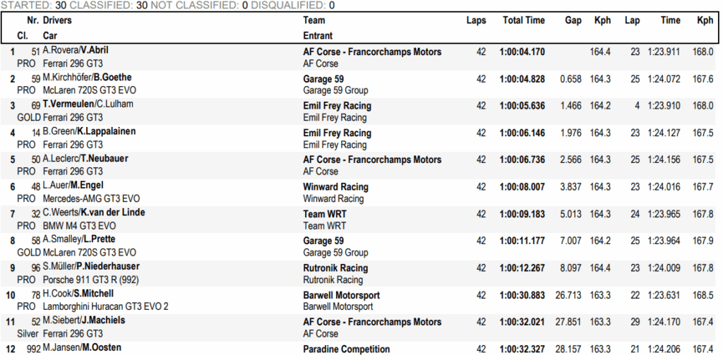Select team name Winward Racing in bold
The height and width of the screenshot is (355, 723).
click(335, 187)
